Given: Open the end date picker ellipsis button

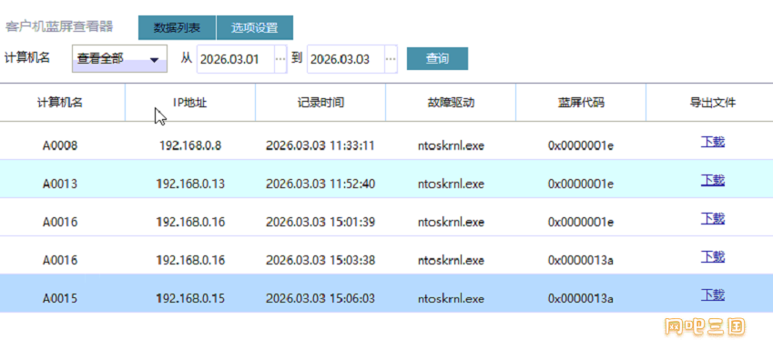Looking at the screenshot, I should pos(391,59).
